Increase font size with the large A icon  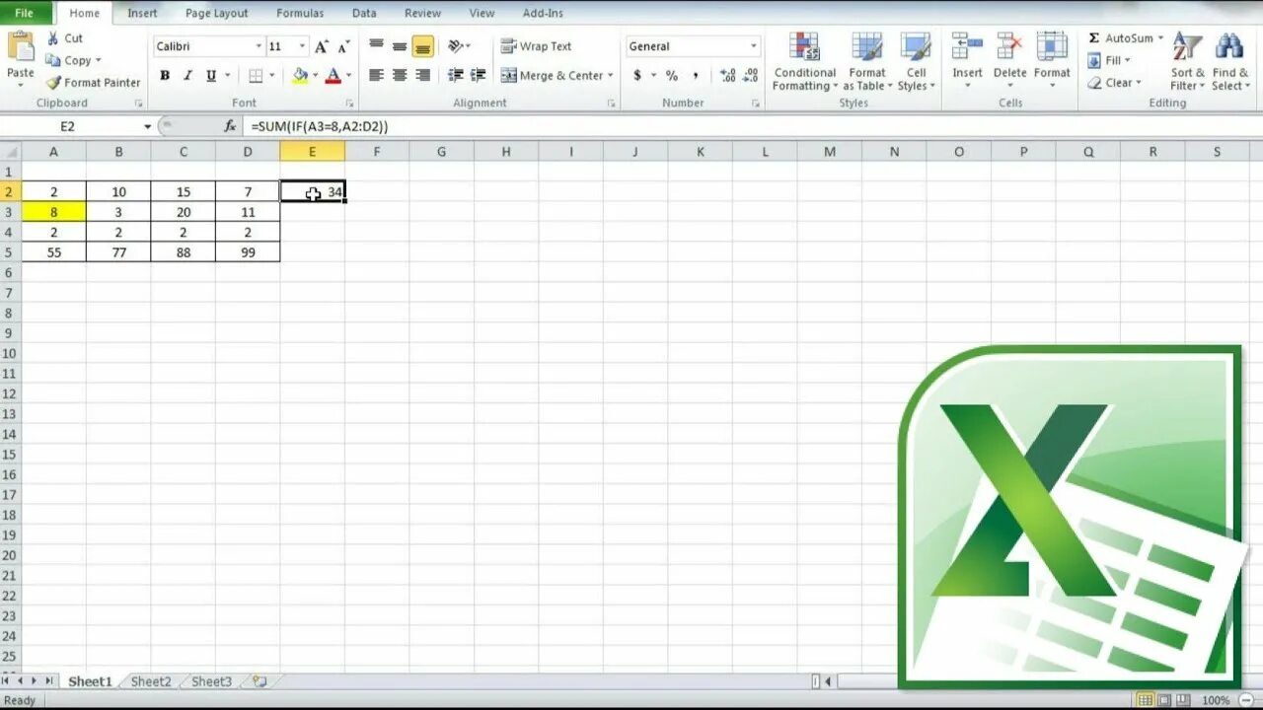tap(322, 46)
